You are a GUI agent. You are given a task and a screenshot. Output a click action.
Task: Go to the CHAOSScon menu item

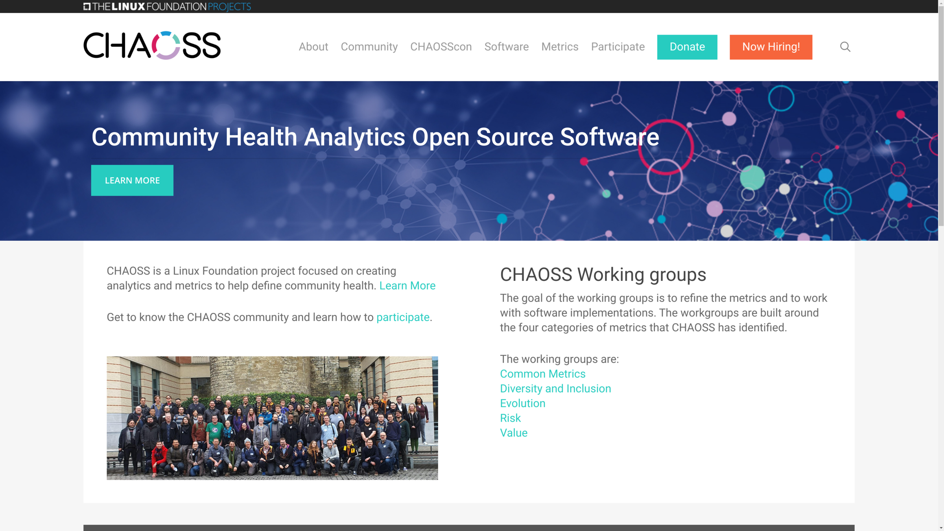pyautogui.click(x=441, y=47)
